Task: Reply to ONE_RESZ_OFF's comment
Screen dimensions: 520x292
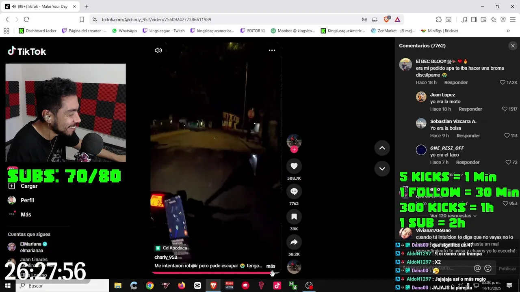Action: (468, 162)
